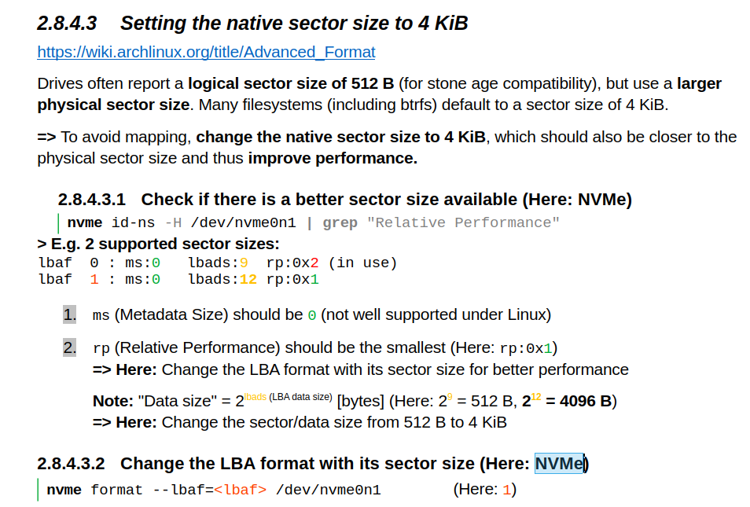
Task: Click the list number 2 marker
Action: tap(70, 347)
